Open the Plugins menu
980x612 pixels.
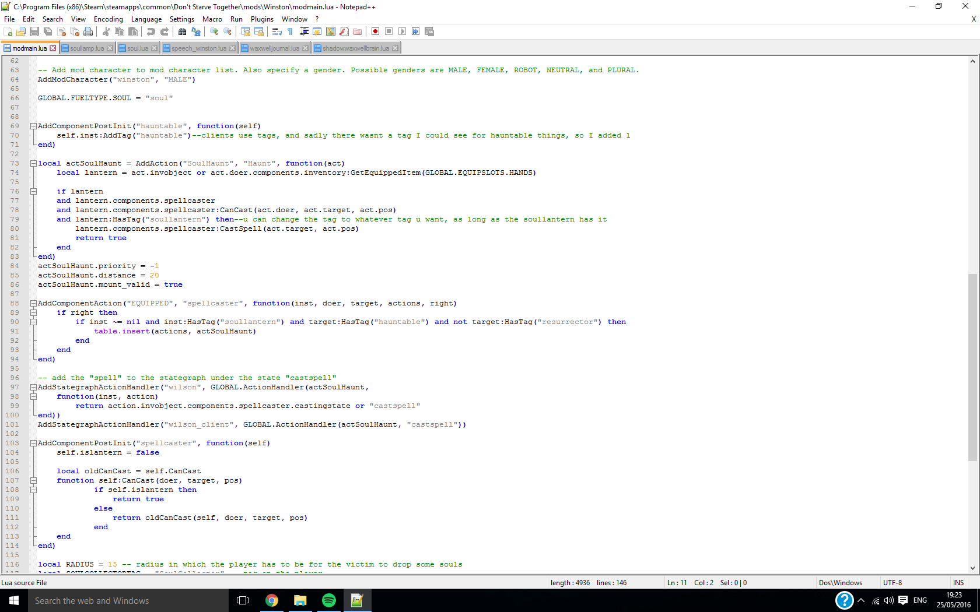pos(262,19)
